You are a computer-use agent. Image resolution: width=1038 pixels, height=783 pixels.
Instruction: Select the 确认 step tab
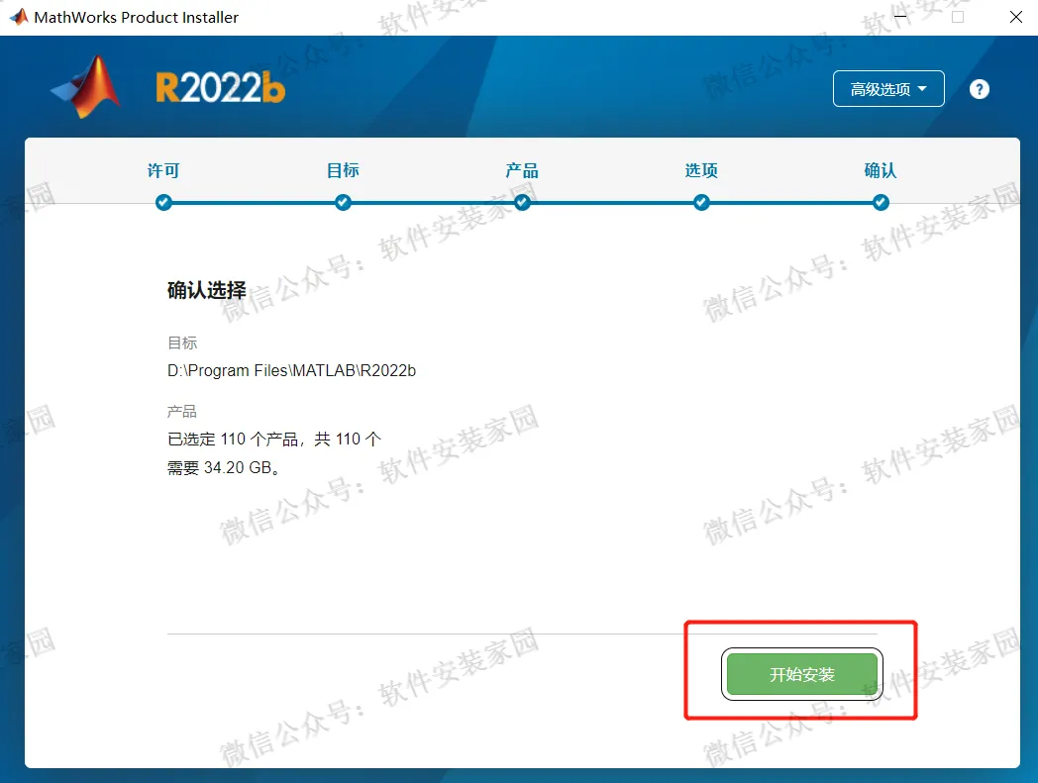pyautogui.click(x=881, y=171)
